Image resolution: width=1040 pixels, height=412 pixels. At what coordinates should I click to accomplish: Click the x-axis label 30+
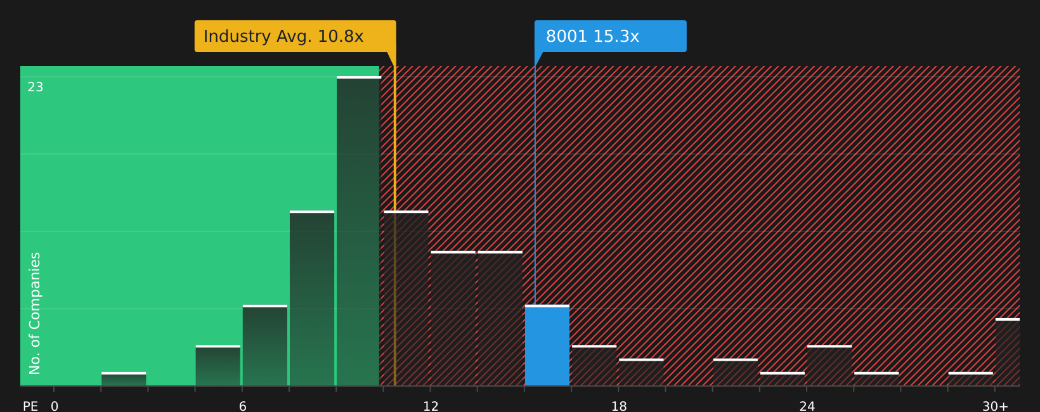pyautogui.click(x=995, y=406)
